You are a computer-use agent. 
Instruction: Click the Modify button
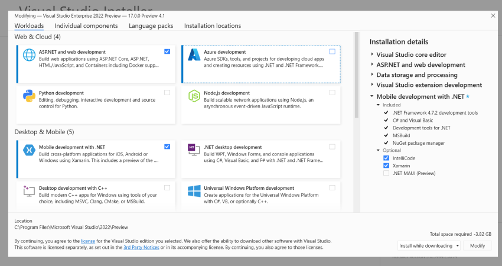[477, 246]
